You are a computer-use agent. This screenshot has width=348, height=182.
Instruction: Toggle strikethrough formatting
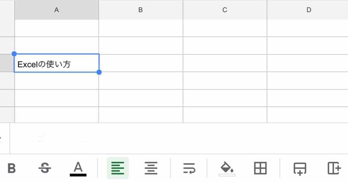pos(45,168)
